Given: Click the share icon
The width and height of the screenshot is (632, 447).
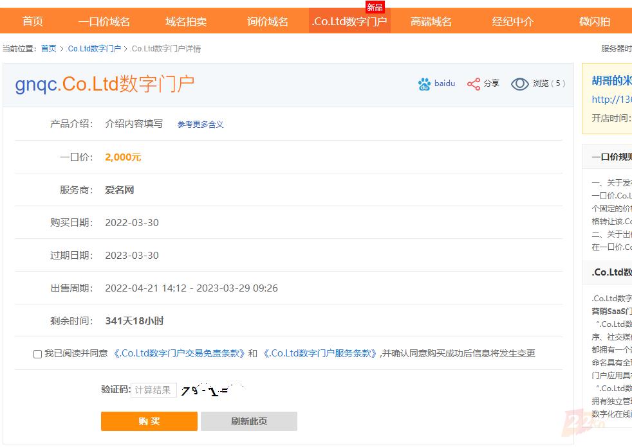Looking at the screenshot, I should tap(474, 83).
